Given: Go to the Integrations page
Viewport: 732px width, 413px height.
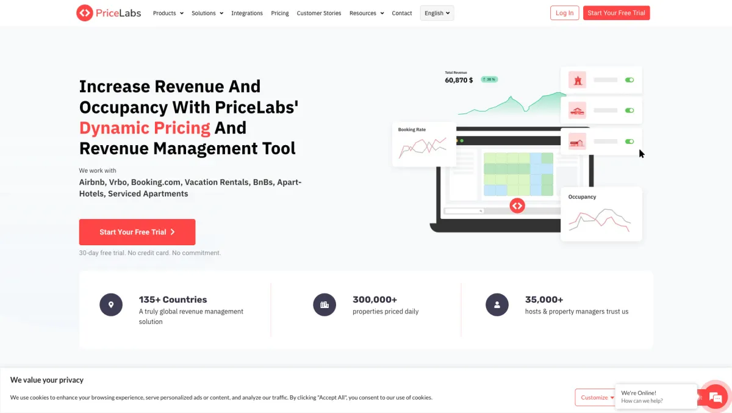Looking at the screenshot, I should pos(247,13).
